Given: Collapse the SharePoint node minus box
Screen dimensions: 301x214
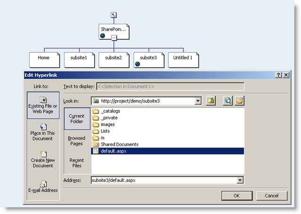Looking at the screenshot, I should tap(114, 38).
